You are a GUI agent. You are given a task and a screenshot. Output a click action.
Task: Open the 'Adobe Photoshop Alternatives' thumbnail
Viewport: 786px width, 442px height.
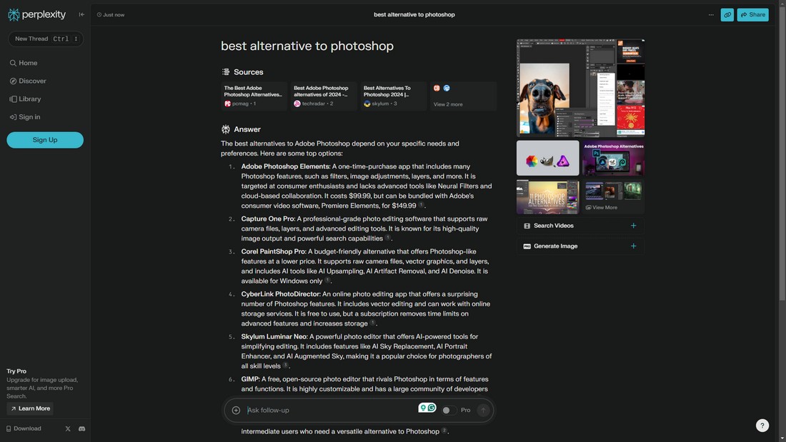(613, 159)
